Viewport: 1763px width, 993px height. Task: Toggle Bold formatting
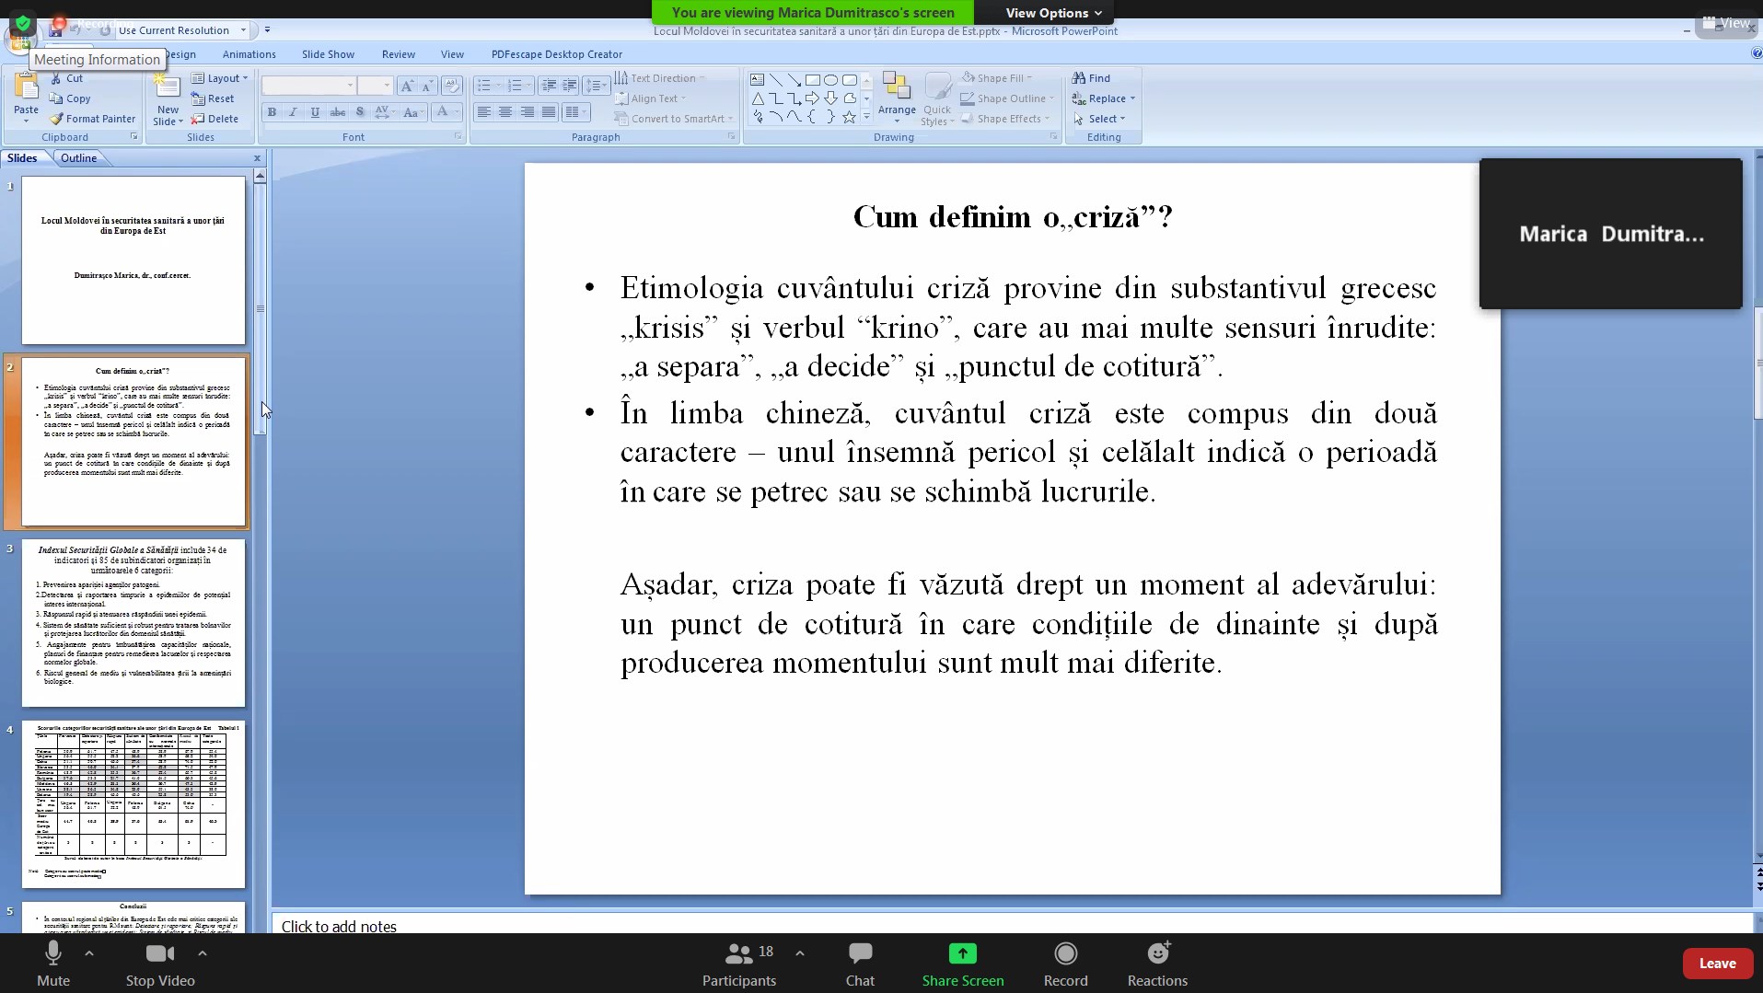click(x=272, y=112)
